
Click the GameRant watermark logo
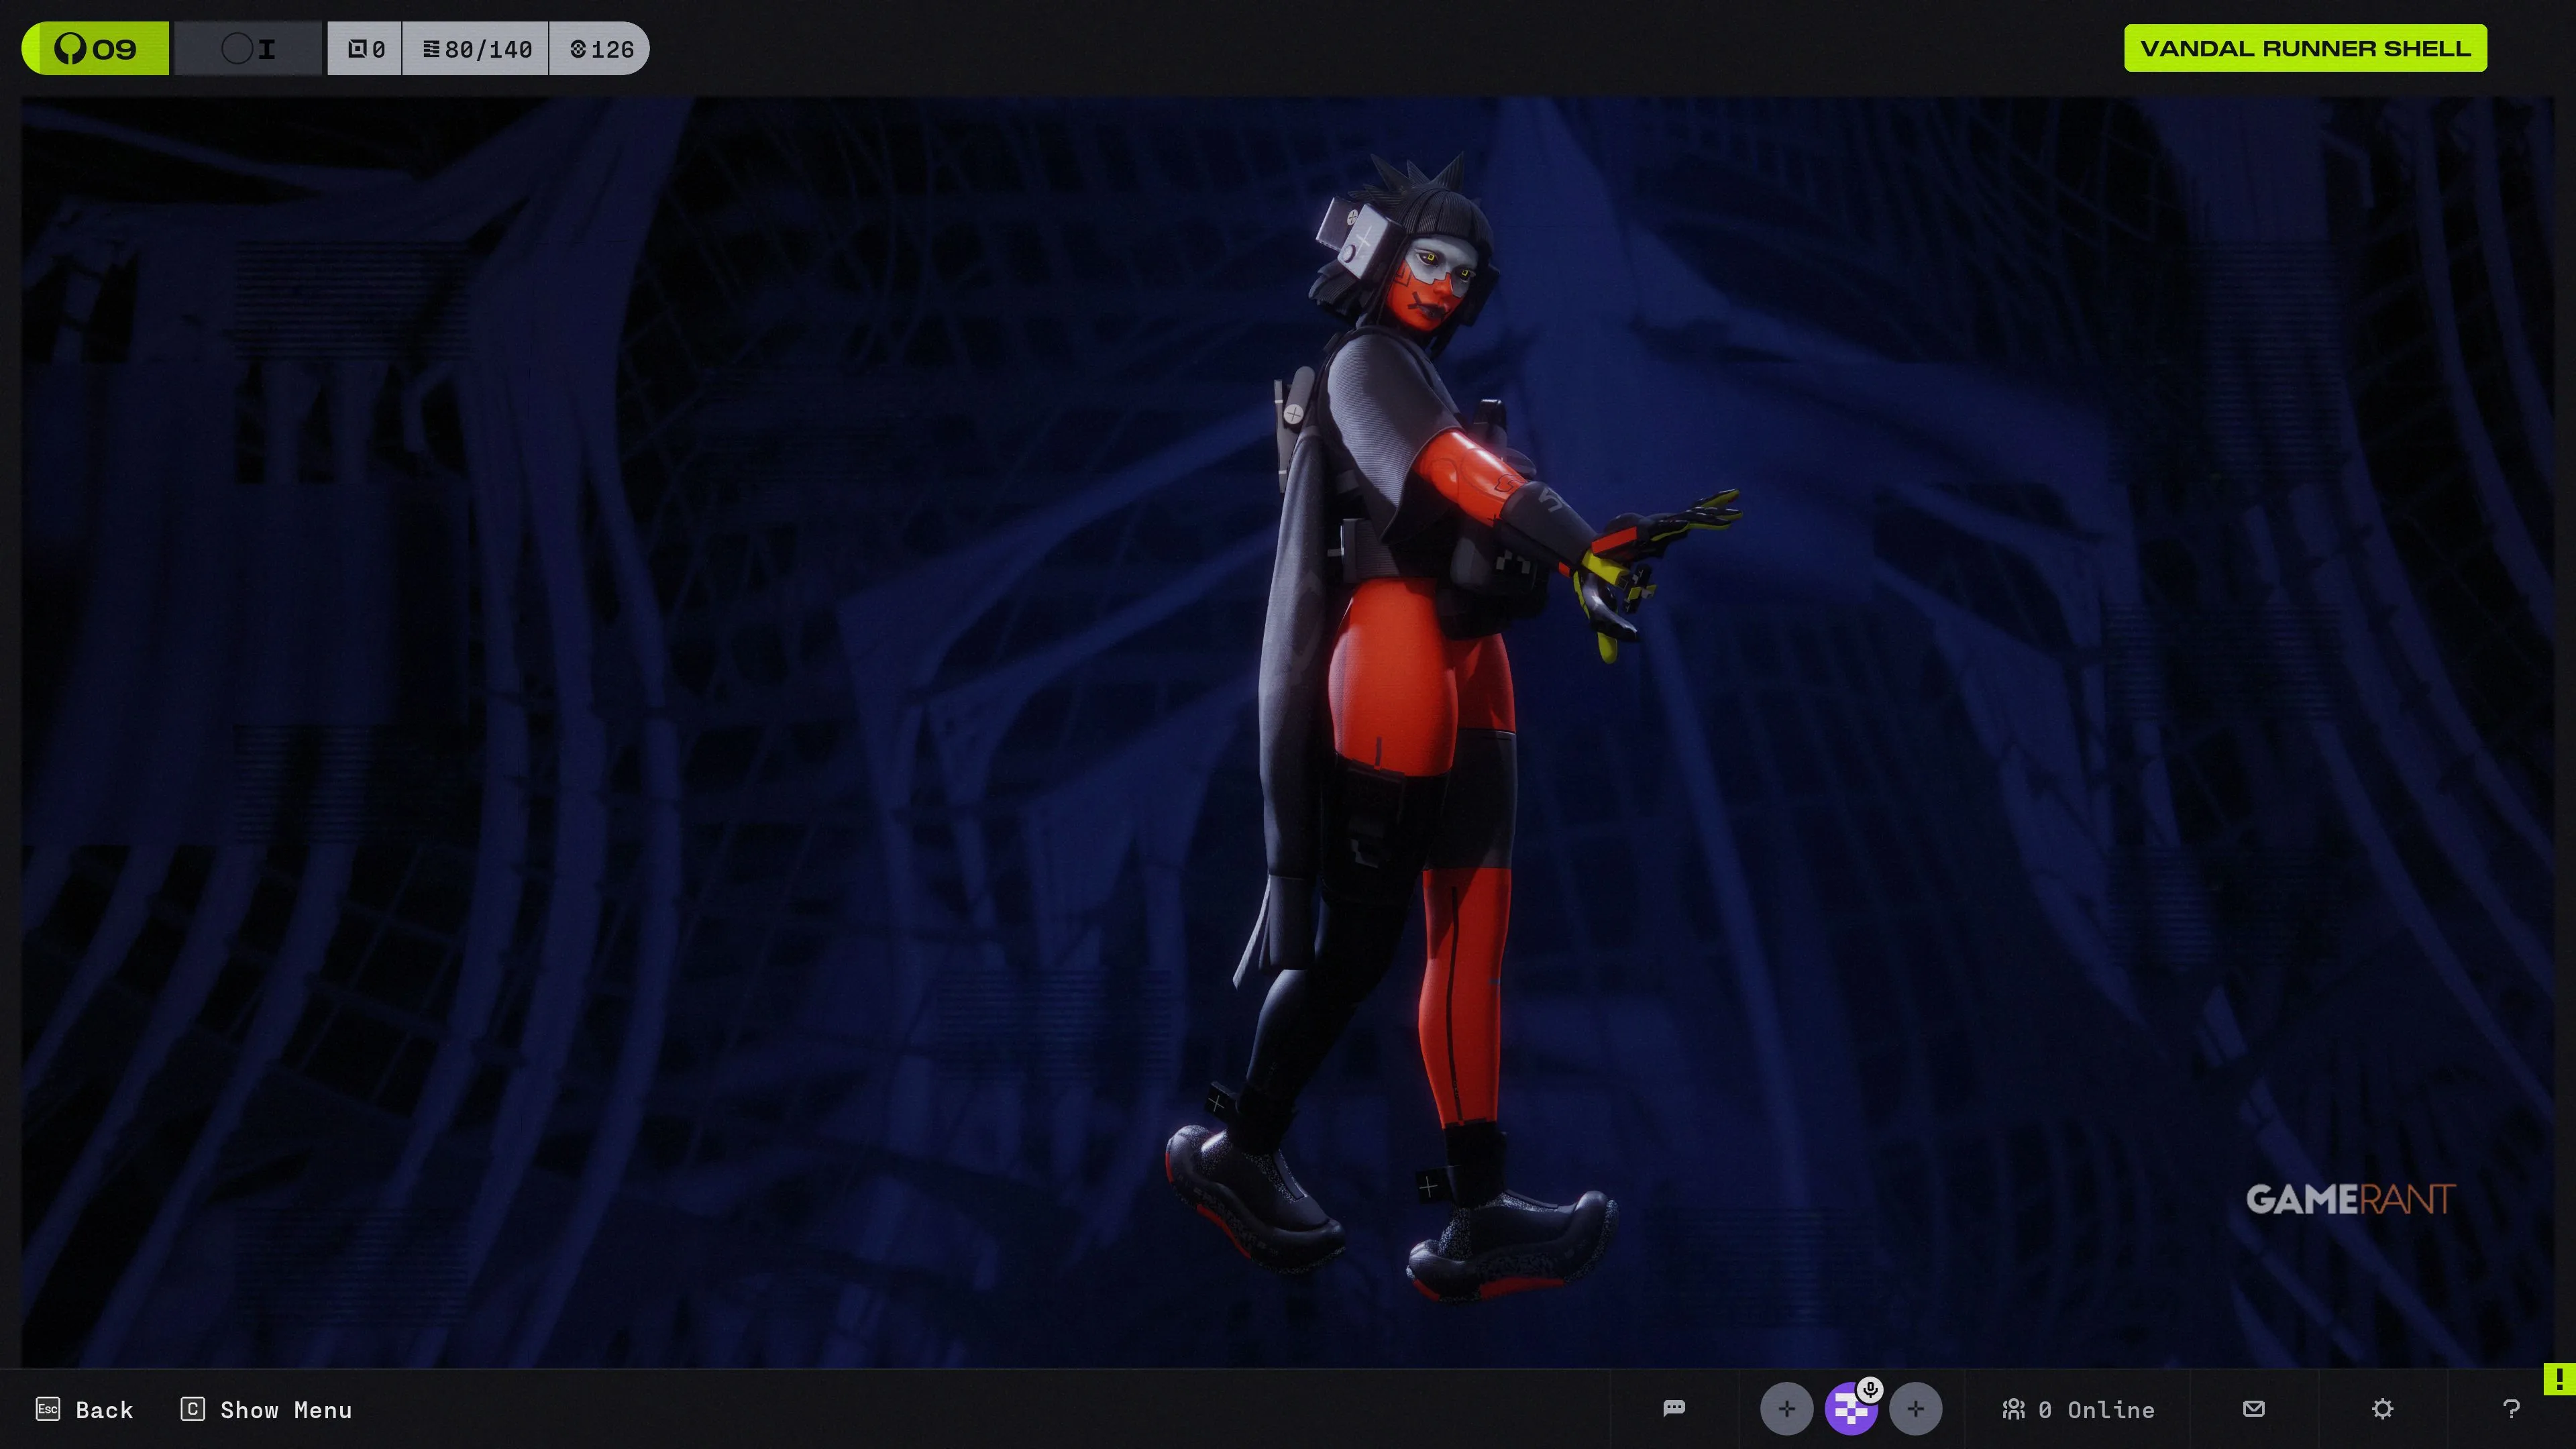(x=2350, y=1198)
